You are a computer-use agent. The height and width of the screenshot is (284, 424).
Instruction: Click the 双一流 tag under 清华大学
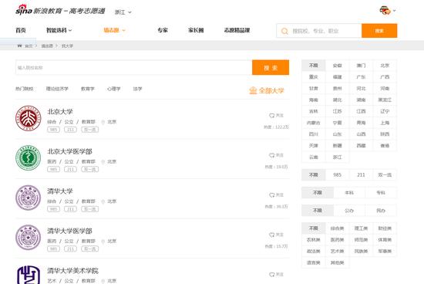click(89, 209)
